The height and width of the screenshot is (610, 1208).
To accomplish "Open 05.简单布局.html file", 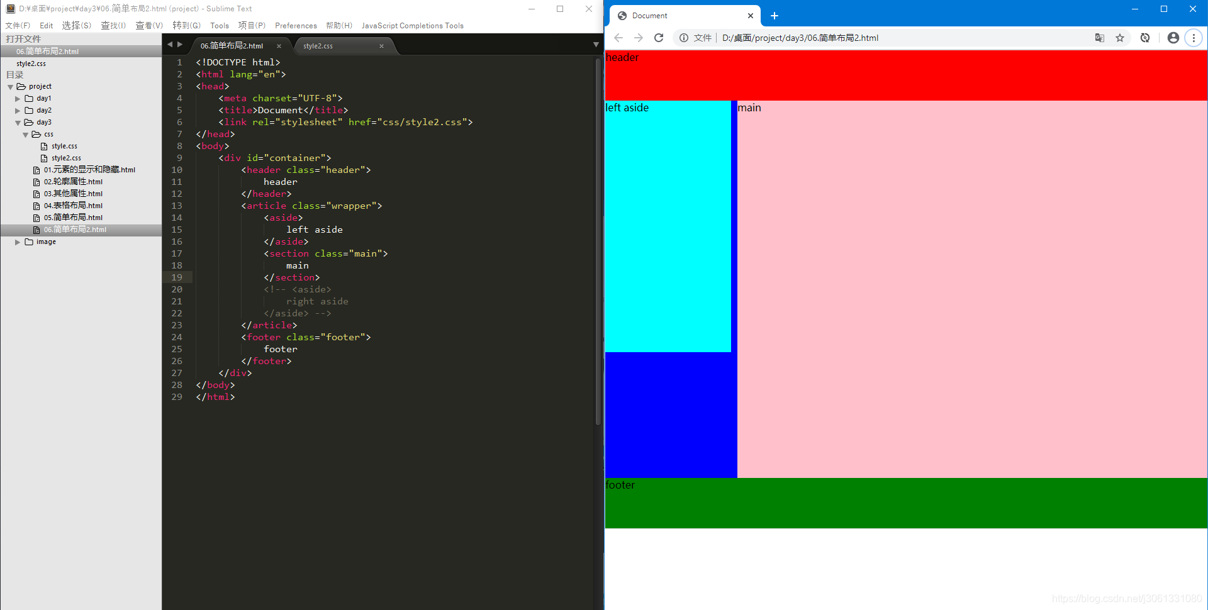I will (x=73, y=218).
